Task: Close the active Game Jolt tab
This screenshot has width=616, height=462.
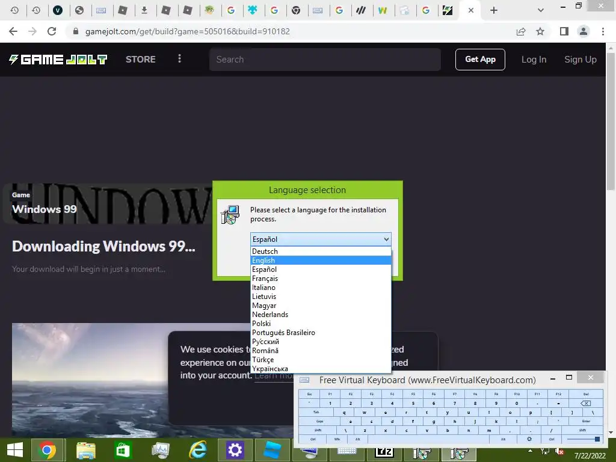Action: 471,10
